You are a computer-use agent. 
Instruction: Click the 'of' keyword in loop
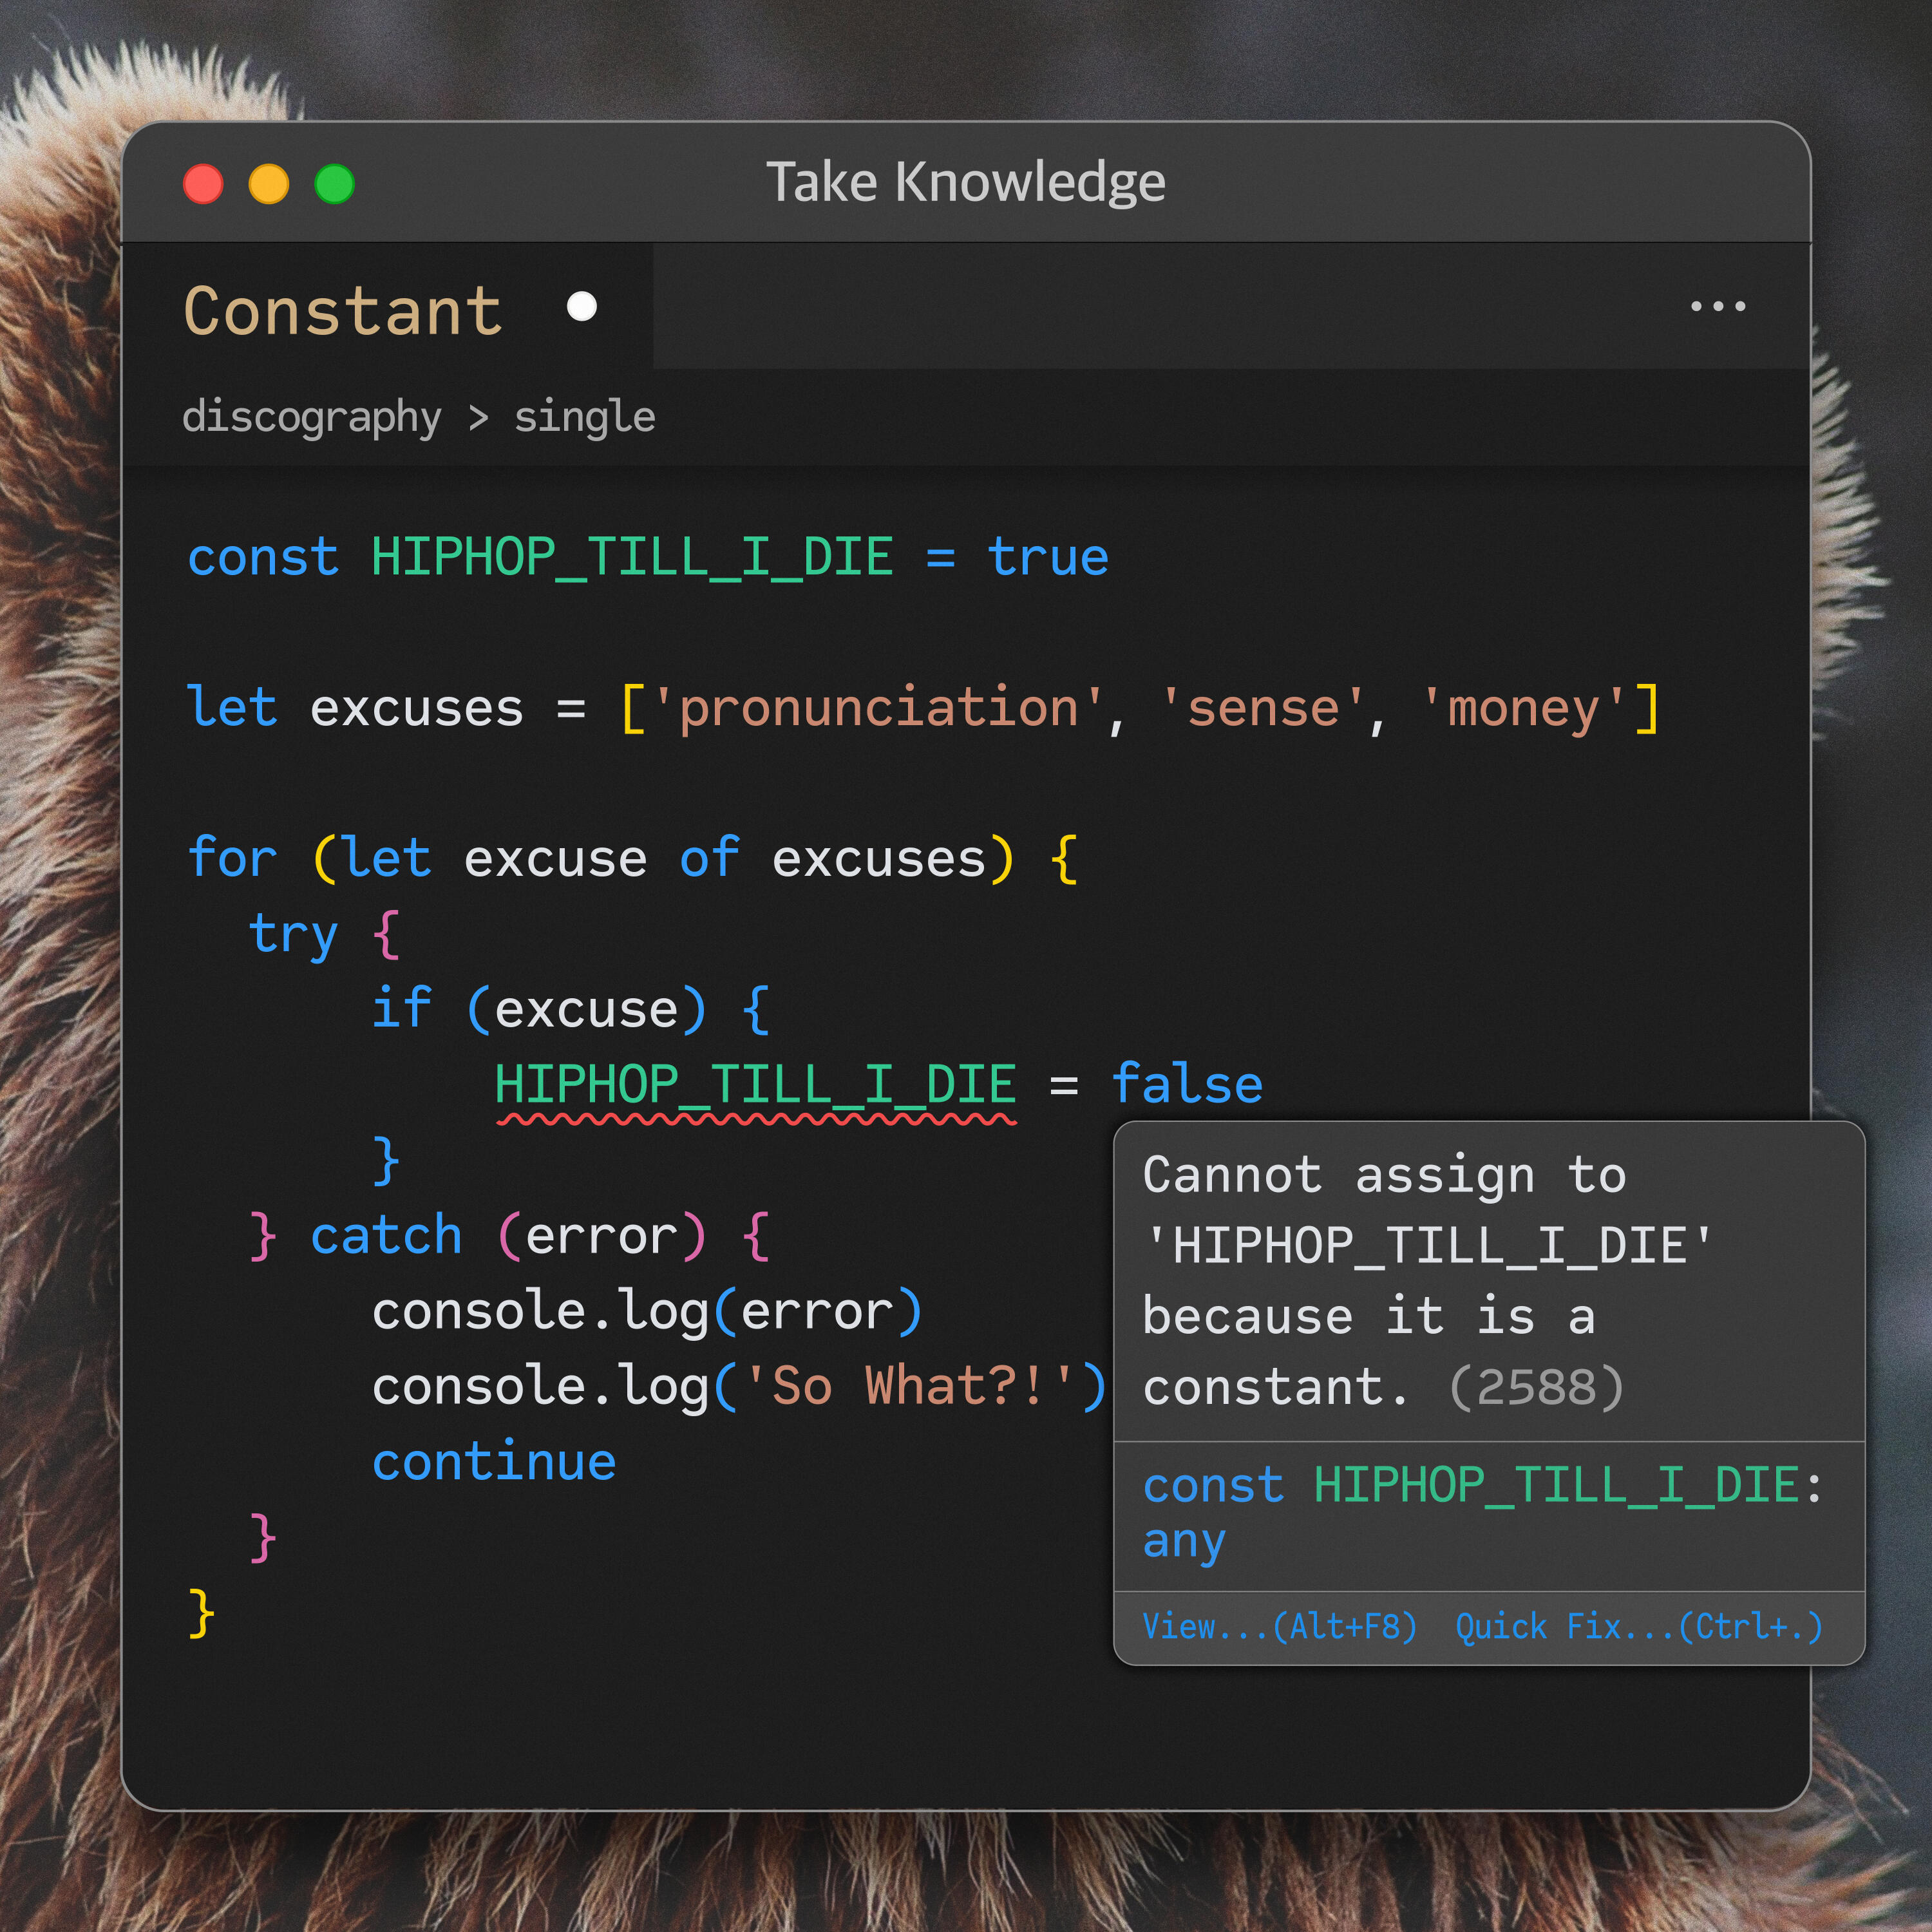(710, 858)
